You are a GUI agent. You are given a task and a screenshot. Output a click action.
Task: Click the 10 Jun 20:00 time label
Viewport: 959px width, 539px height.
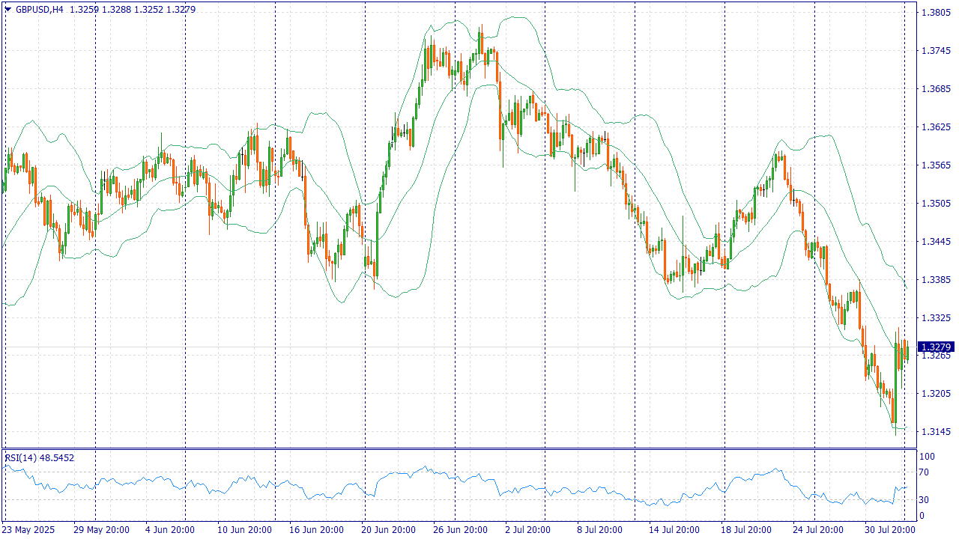244,530
